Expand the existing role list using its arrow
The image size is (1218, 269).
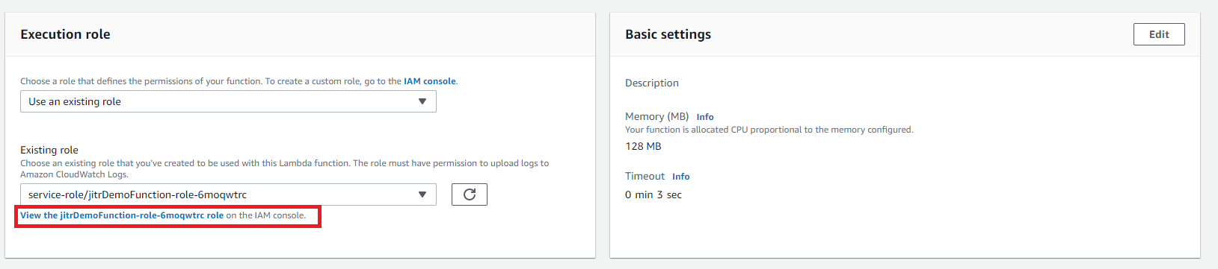(422, 194)
